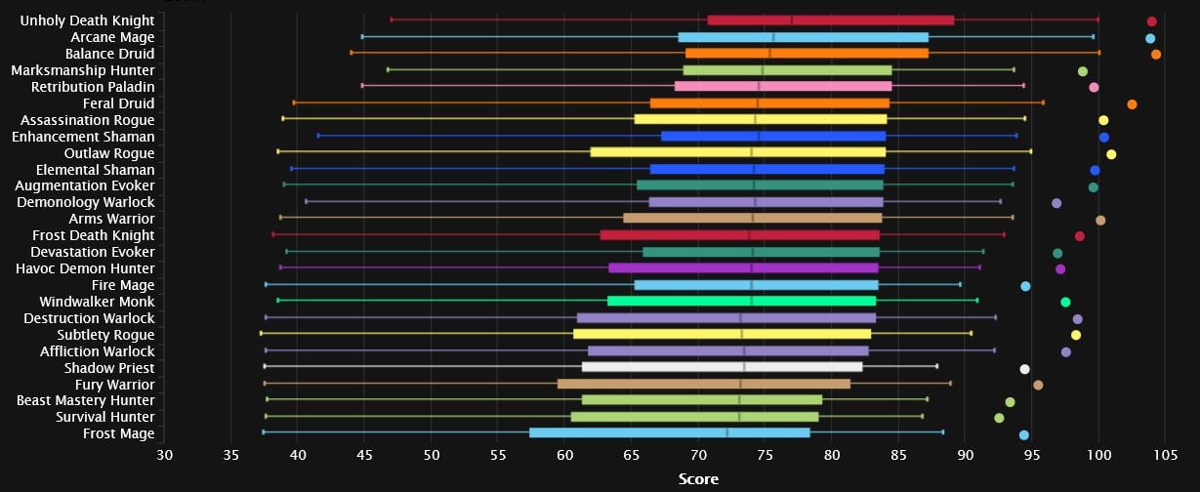Click the Balance Druid orange box bar
1200x492 pixels.
point(807,54)
